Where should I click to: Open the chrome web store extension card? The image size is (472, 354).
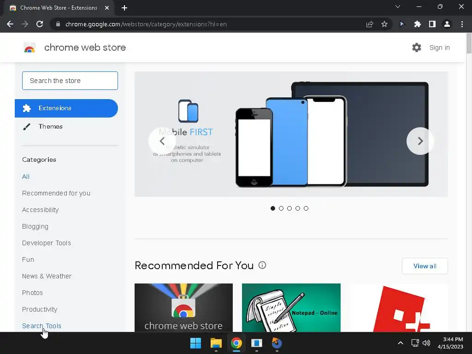point(183,307)
